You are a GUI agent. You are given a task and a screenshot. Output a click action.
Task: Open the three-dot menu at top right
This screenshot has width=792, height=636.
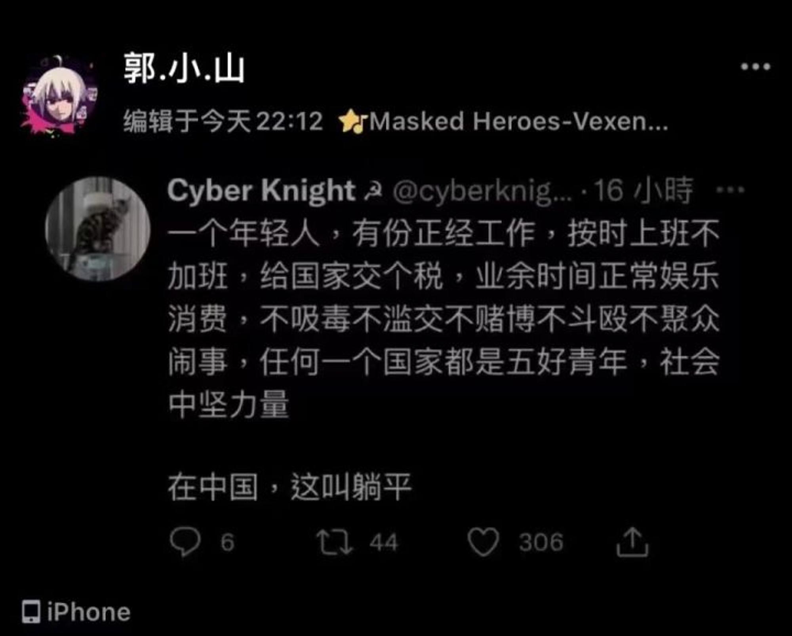[x=756, y=66]
